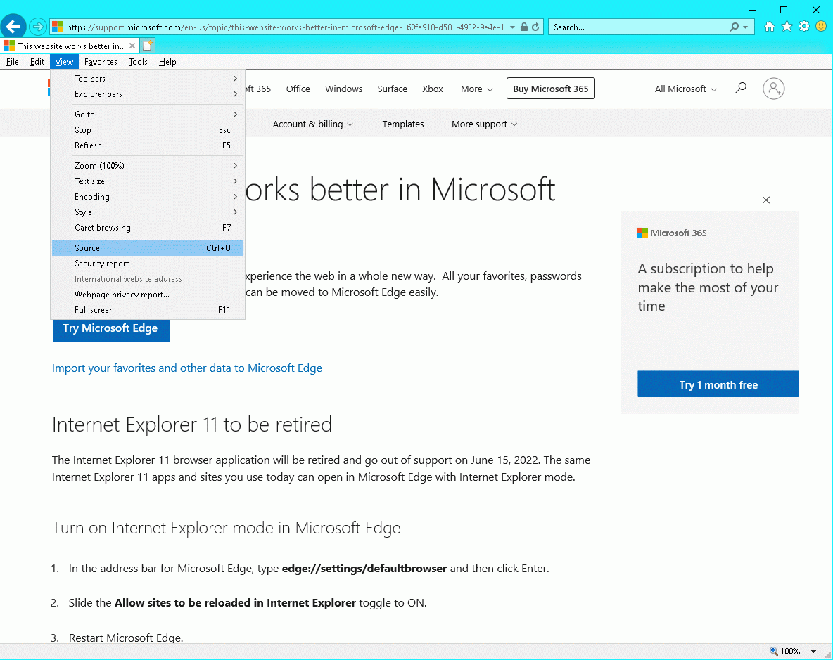
Task: Expand the Encoding submenu
Action: (x=148, y=196)
